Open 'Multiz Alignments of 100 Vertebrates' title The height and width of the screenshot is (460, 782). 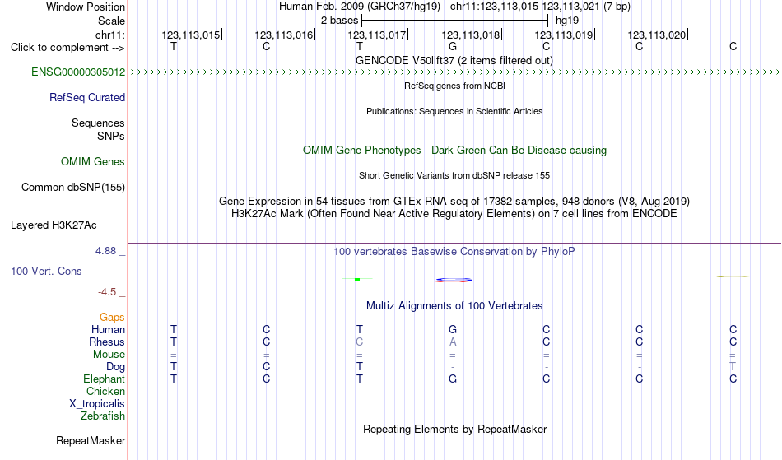454,306
